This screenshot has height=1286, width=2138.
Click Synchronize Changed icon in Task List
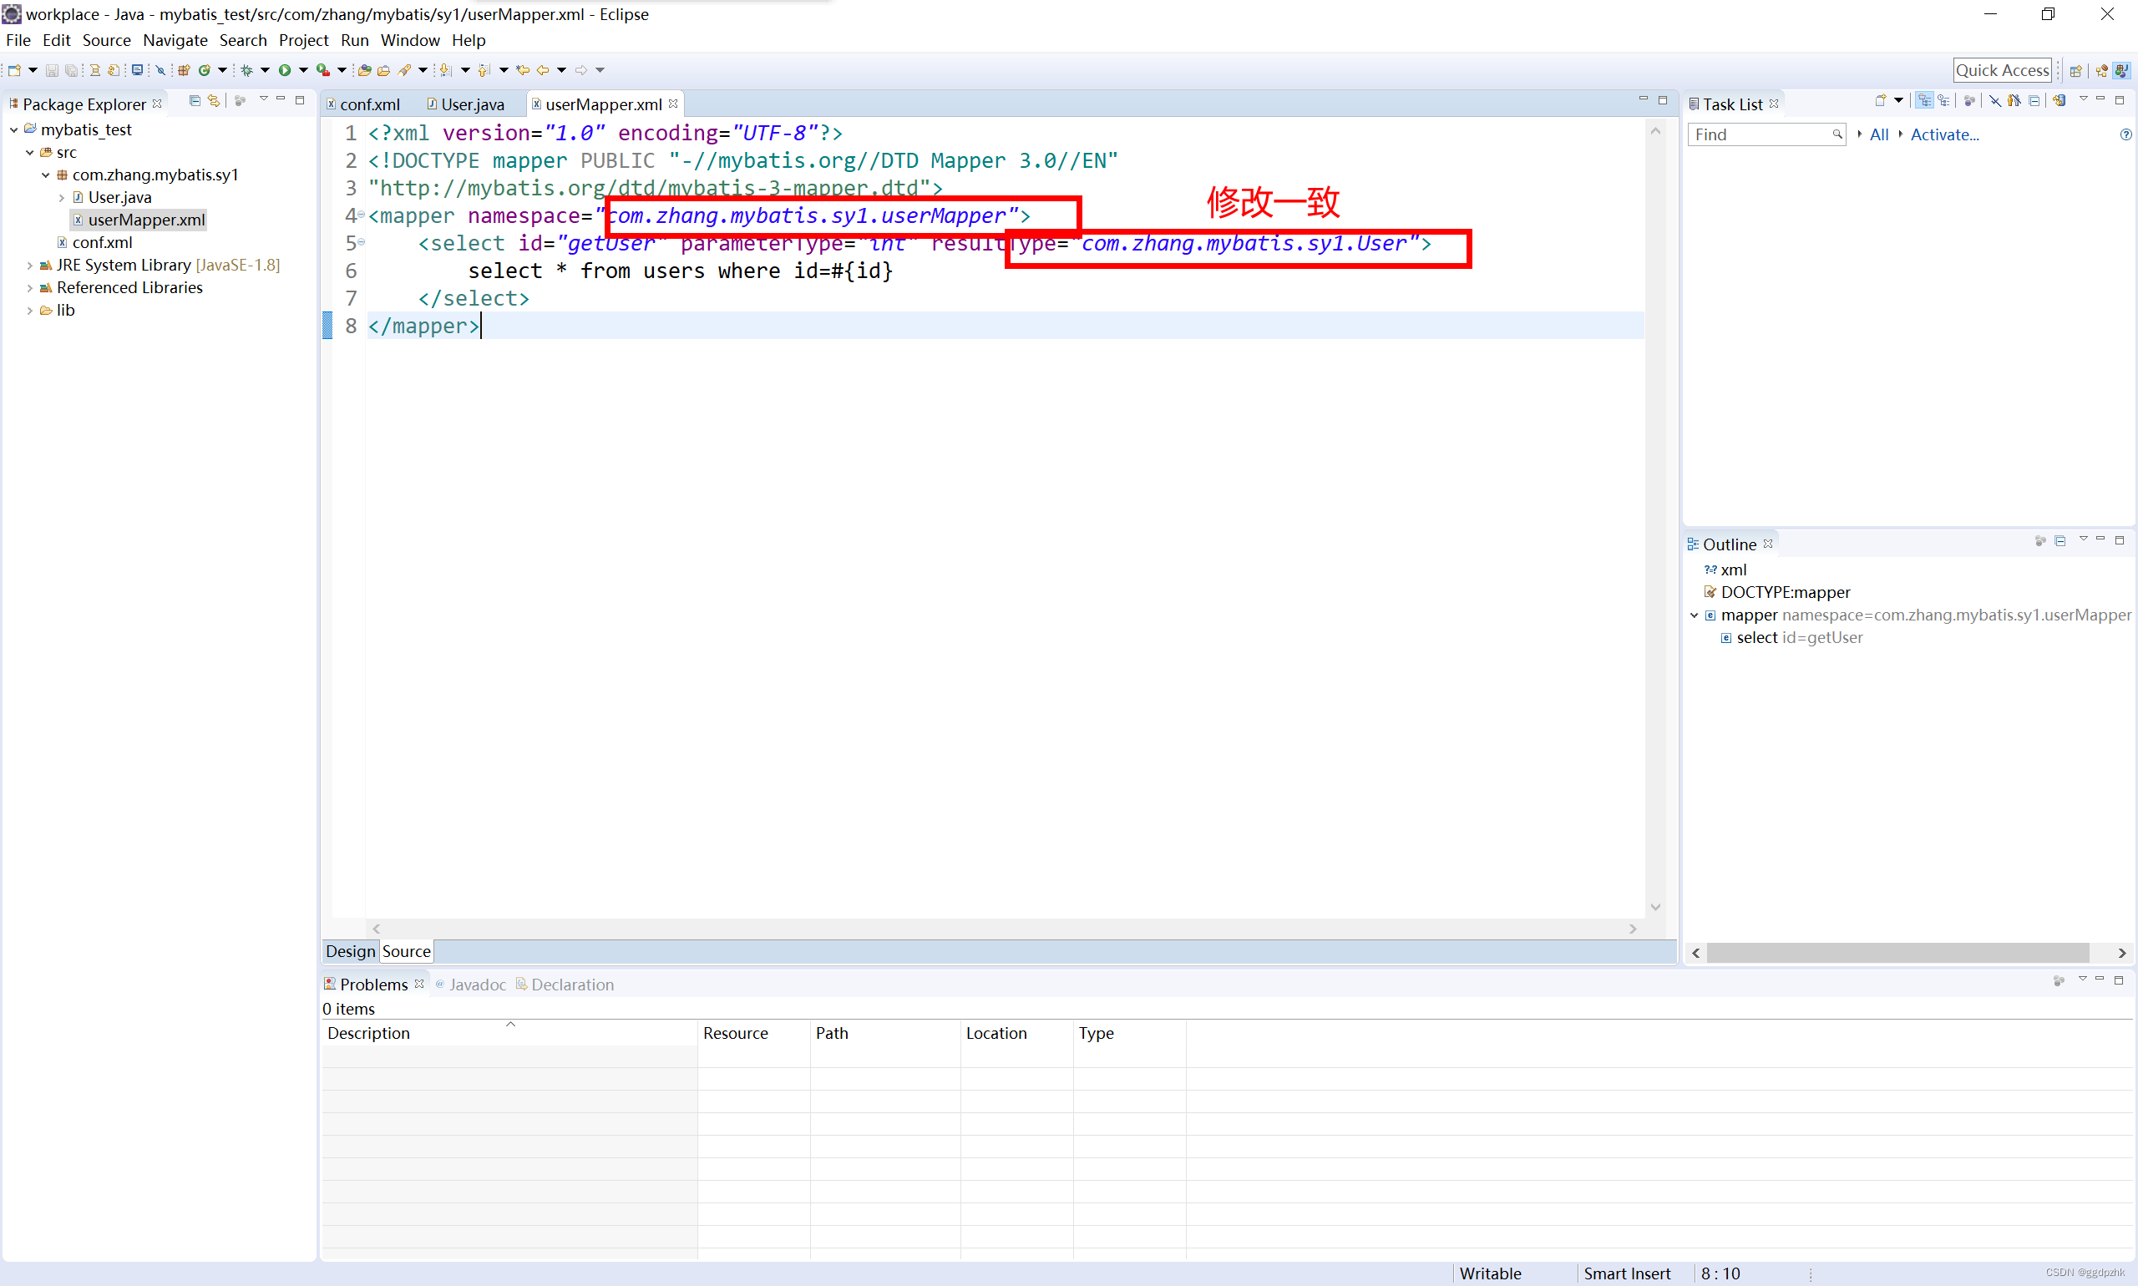(x=2059, y=100)
